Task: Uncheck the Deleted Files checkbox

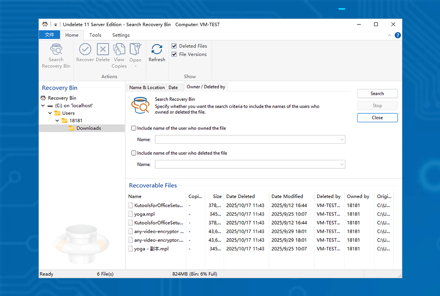Action: [x=174, y=46]
